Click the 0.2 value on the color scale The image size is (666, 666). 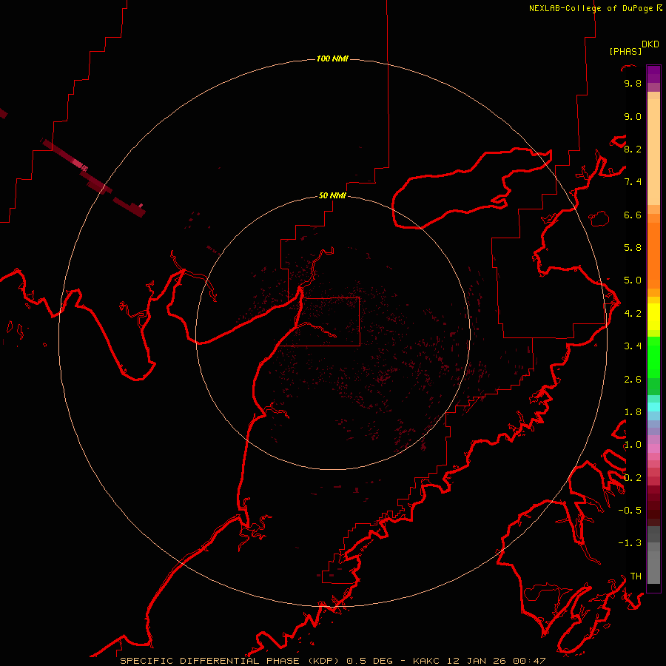(x=633, y=478)
